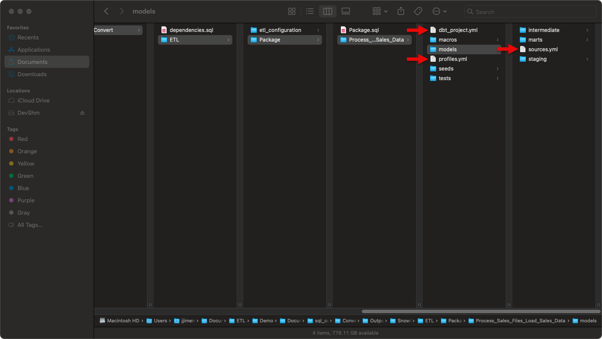The image size is (602, 339).
Task: Expand the macros folder
Action: tap(499, 39)
